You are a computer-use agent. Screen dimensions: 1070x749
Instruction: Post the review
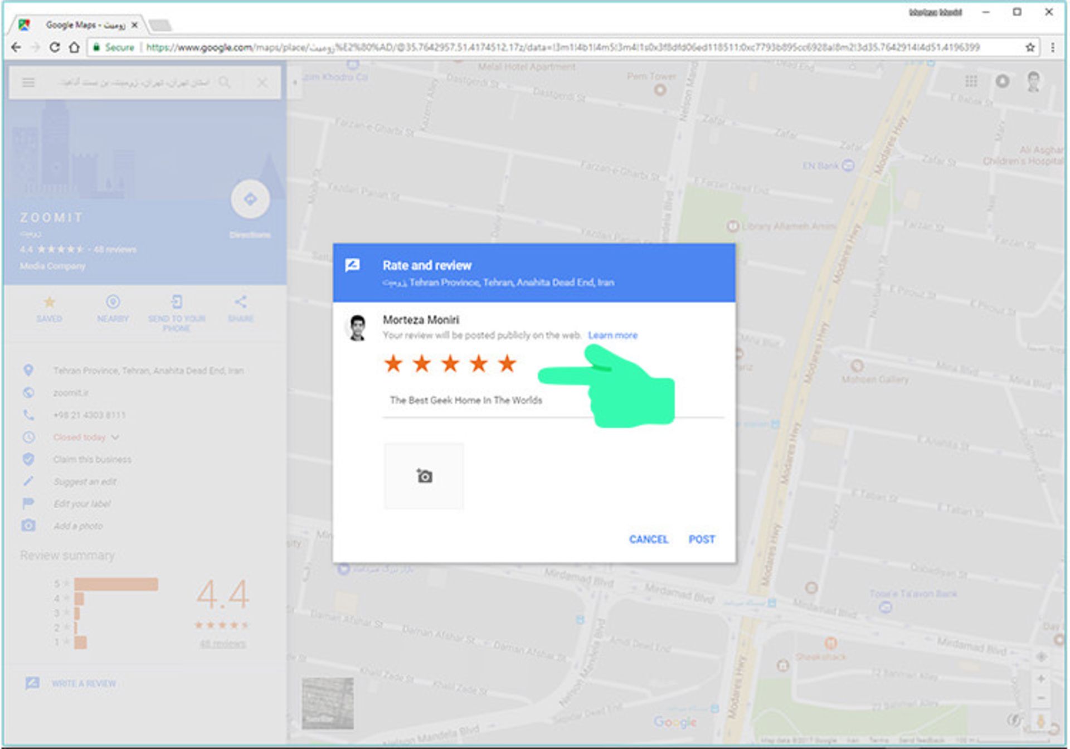(702, 539)
